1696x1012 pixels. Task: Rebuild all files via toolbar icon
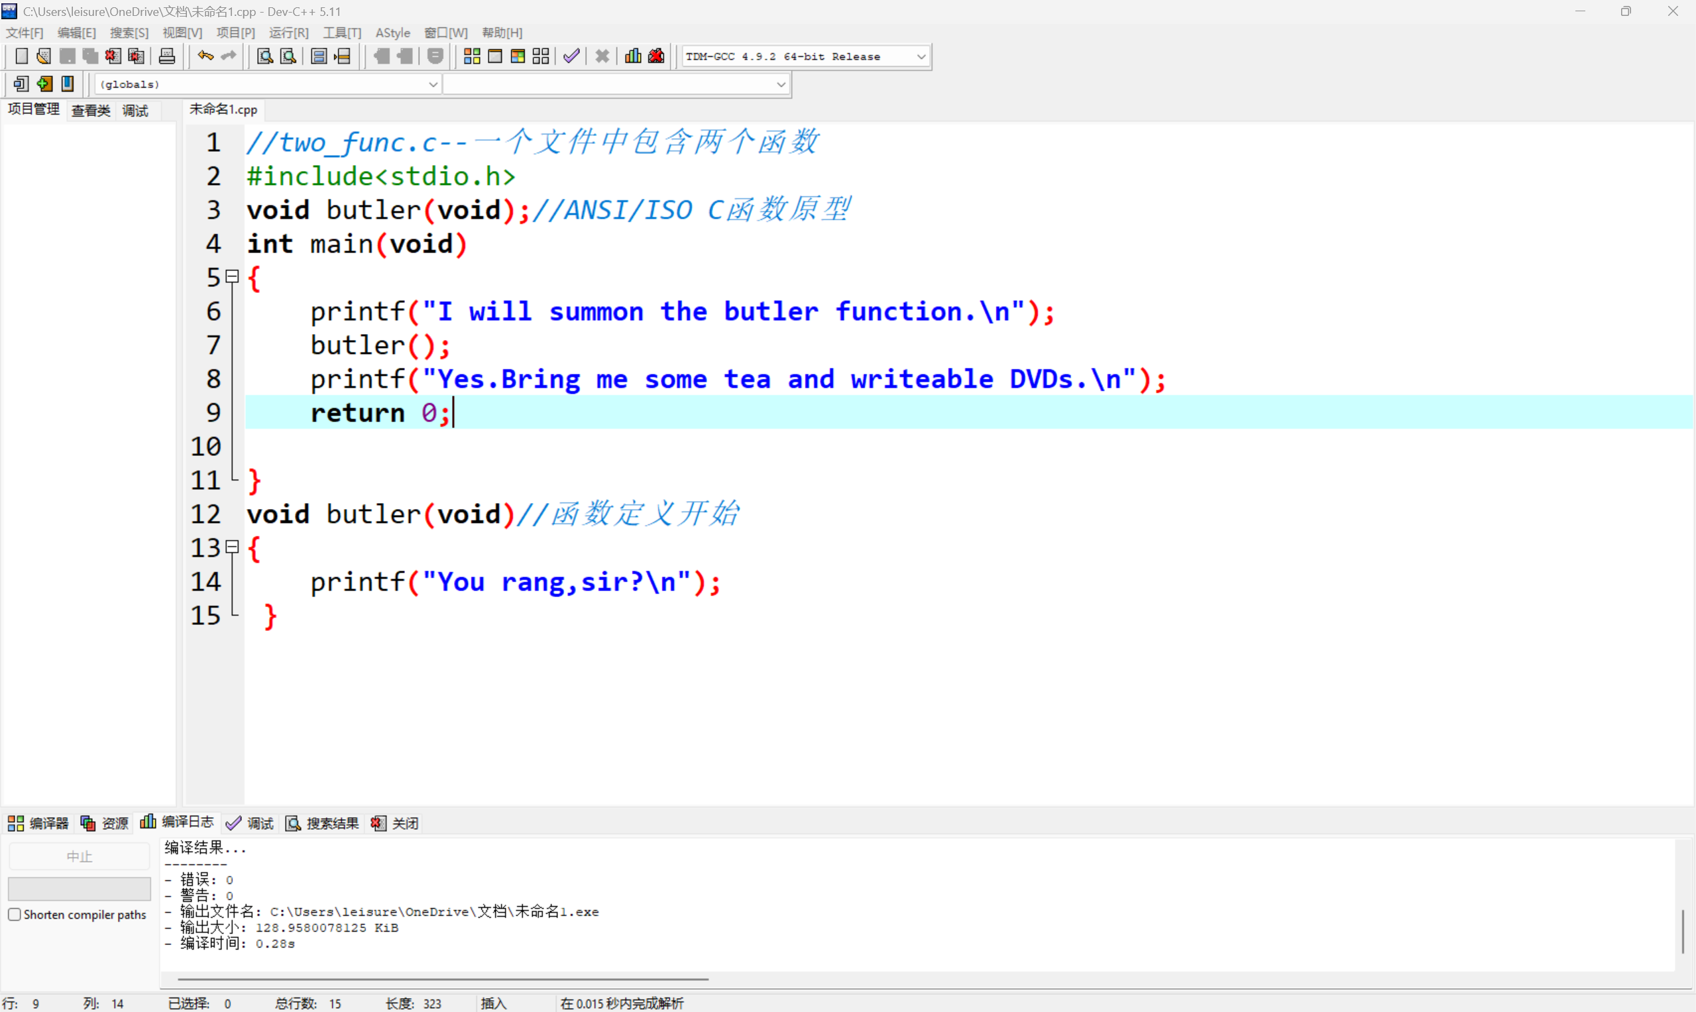(x=541, y=56)
